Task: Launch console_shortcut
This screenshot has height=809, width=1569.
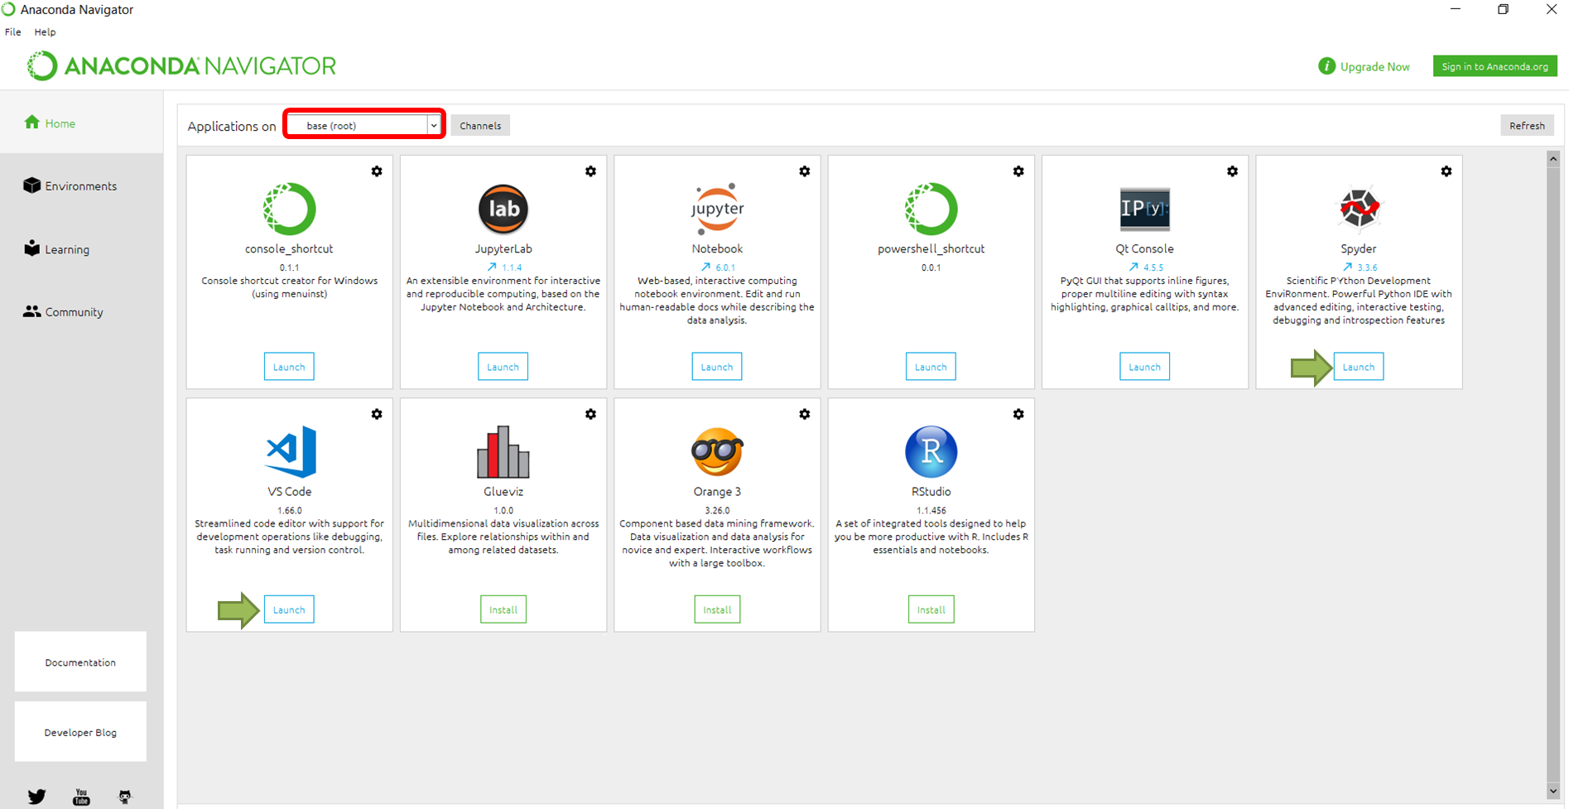Action: pyautogui.click(x=289, y=367)
